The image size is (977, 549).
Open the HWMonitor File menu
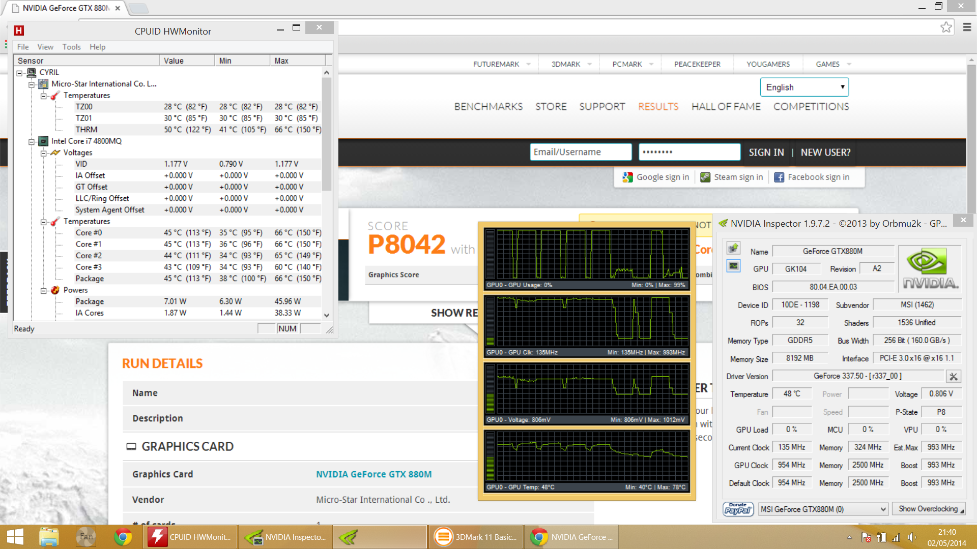tap(23, 47)
